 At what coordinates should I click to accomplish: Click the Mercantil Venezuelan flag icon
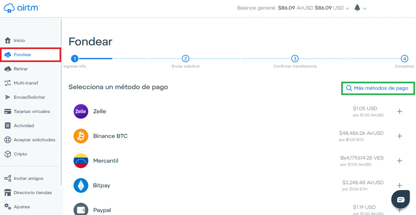(x=81, y=161)
